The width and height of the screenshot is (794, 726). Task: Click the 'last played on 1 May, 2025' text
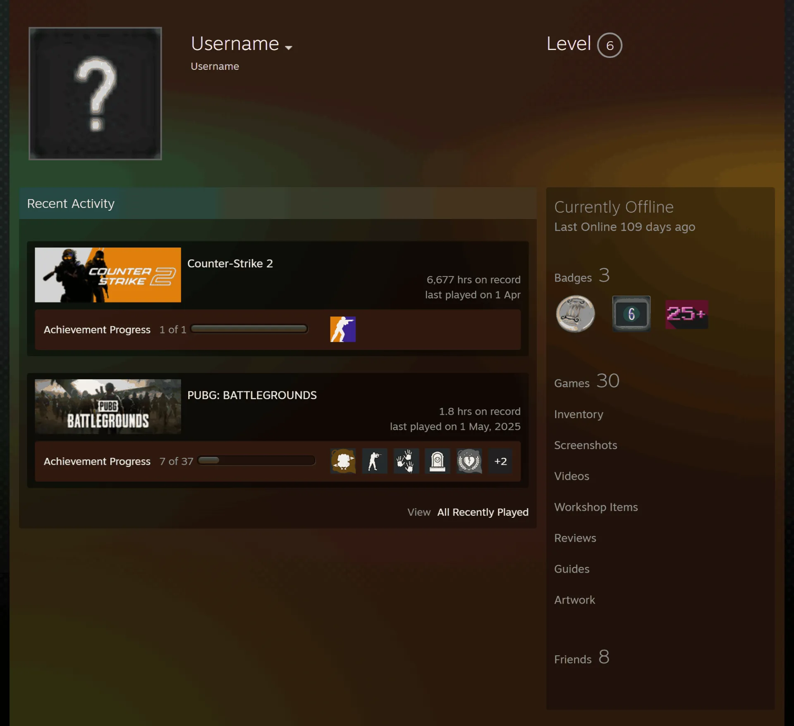(455, 426)
